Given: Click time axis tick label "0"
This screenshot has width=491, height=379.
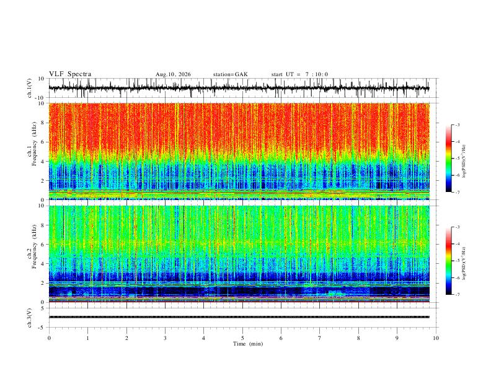Looking at the screenshot, I should point(49,338).
